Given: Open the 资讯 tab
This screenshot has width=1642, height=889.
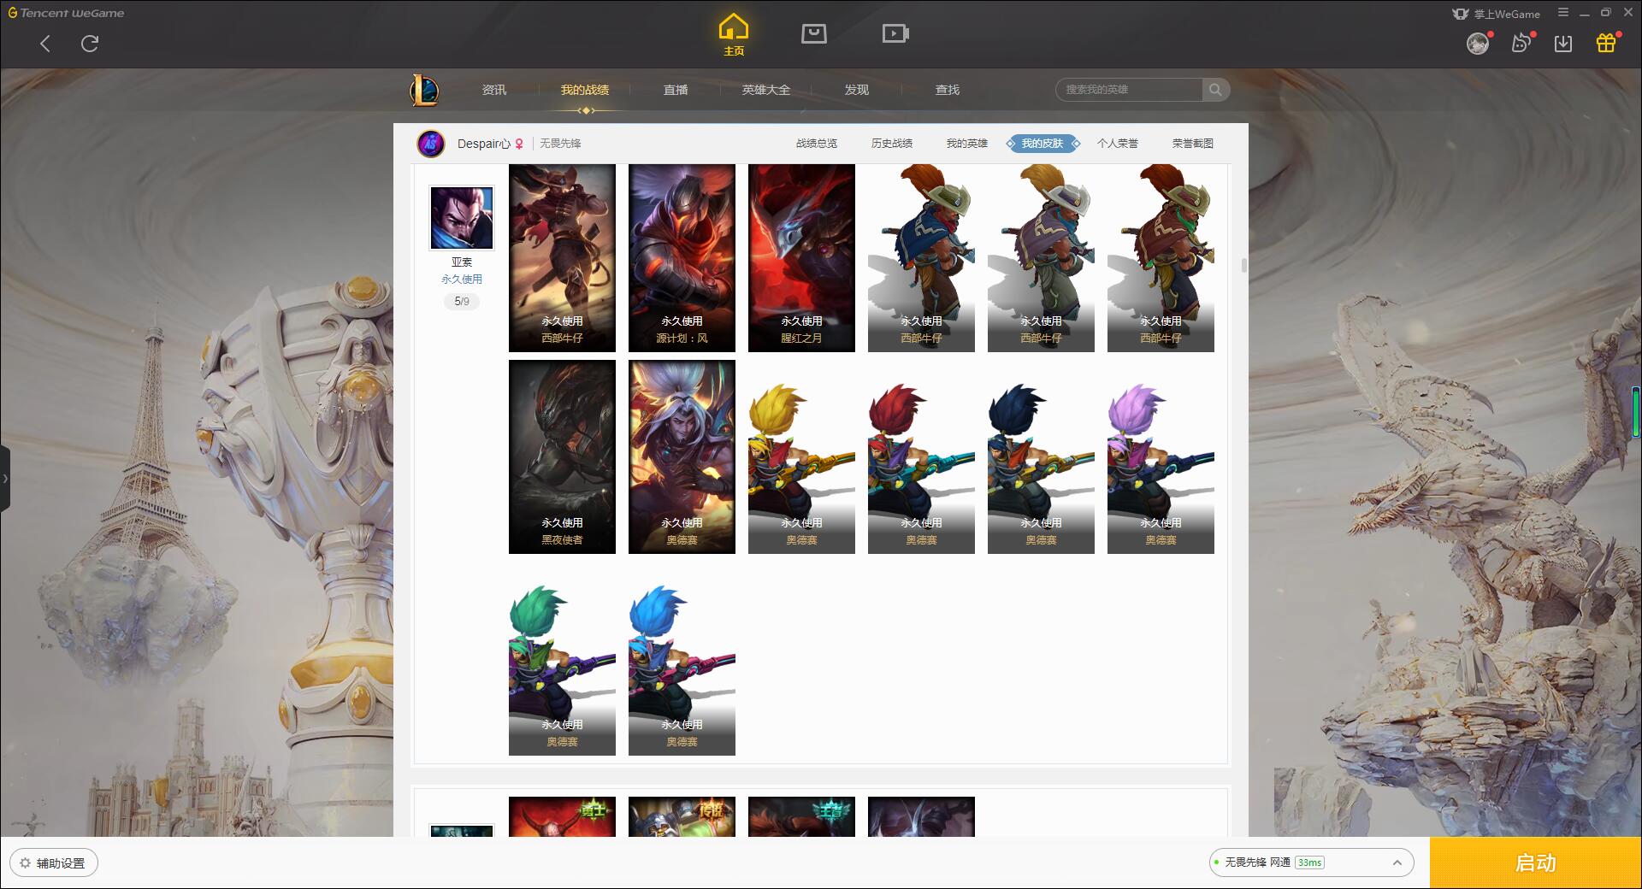Looking at the screenshot, I should pyautogui.click(x=494, y=90).
